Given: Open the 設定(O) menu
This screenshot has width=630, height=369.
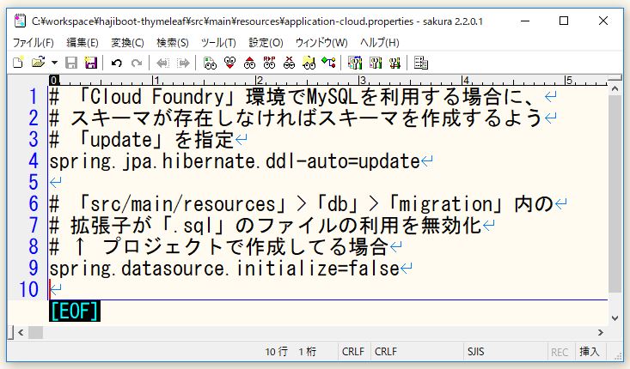Looking at the screenshot, I should pos(266,43).
